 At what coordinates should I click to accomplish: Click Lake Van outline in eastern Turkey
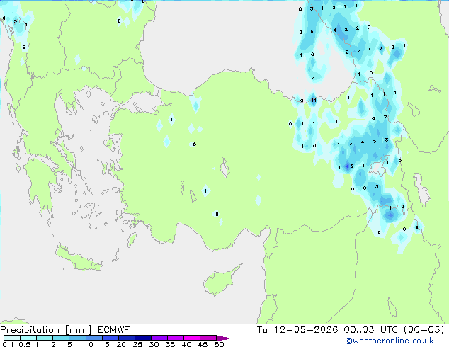(x=379, y=166)
